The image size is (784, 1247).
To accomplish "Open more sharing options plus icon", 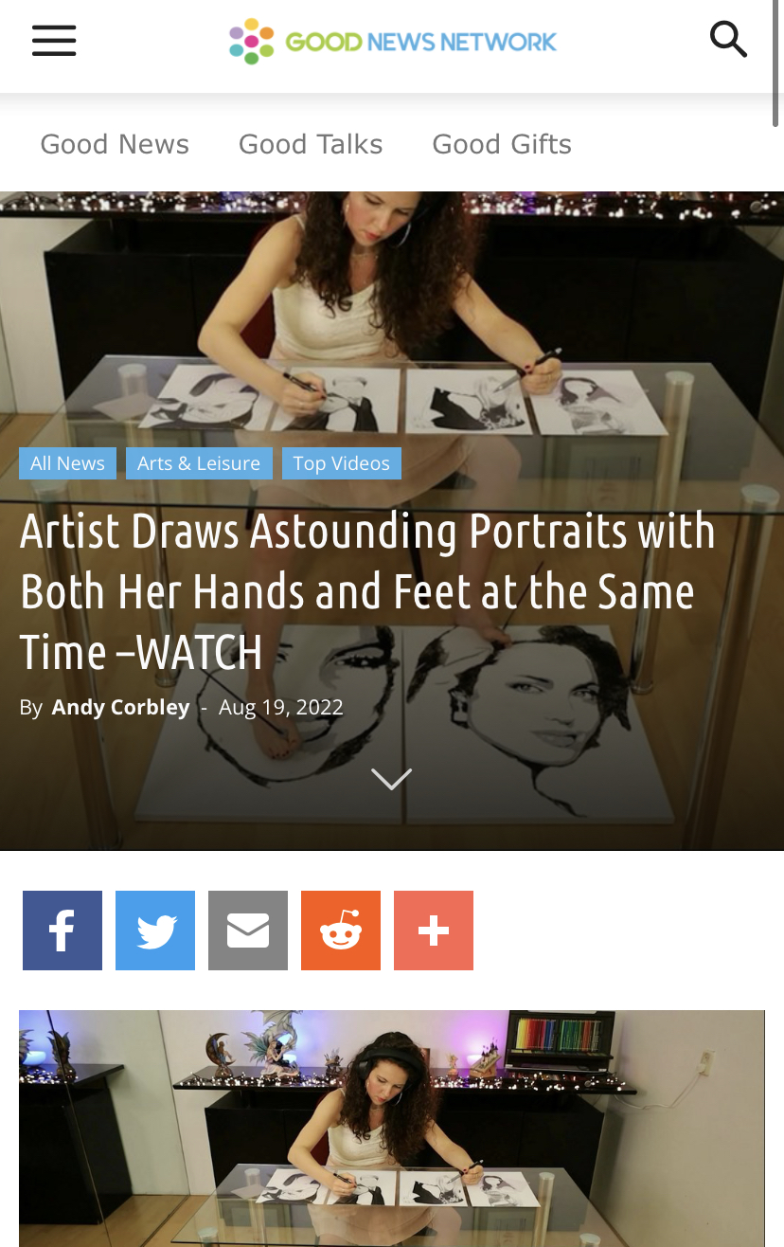I will (434, 931).
